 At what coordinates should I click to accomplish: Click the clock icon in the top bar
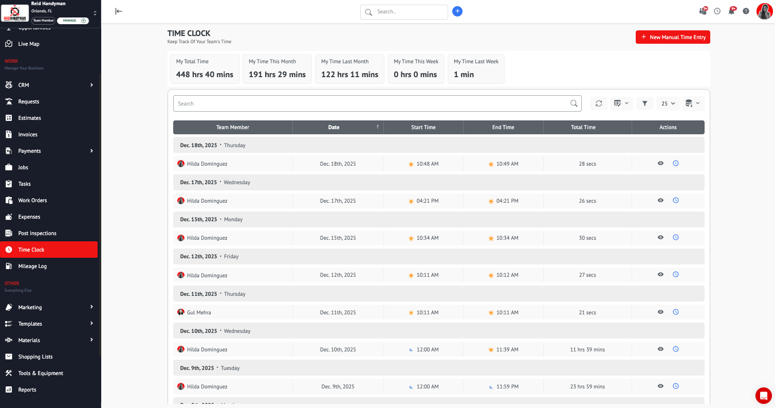(717, 11)
